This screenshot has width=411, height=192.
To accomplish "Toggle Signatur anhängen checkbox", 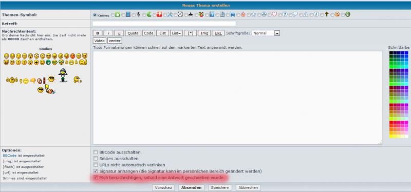I will 96,171.
